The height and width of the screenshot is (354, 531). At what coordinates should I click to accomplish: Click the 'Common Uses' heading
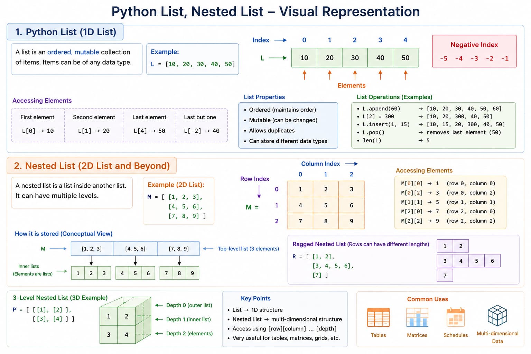coord(428,299)
